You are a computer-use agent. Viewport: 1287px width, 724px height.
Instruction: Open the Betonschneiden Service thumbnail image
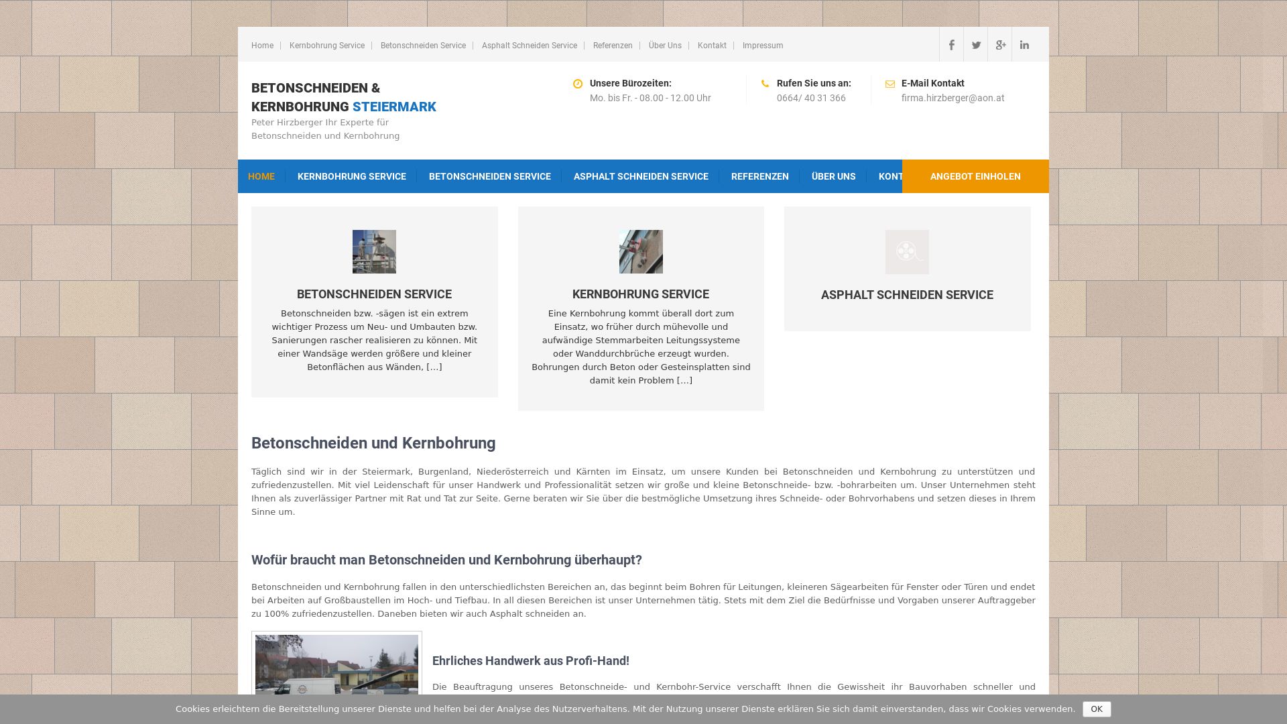374,252
